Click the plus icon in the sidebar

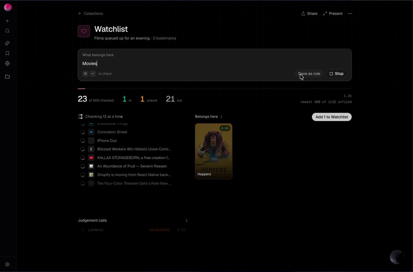[x=7, y=21]
